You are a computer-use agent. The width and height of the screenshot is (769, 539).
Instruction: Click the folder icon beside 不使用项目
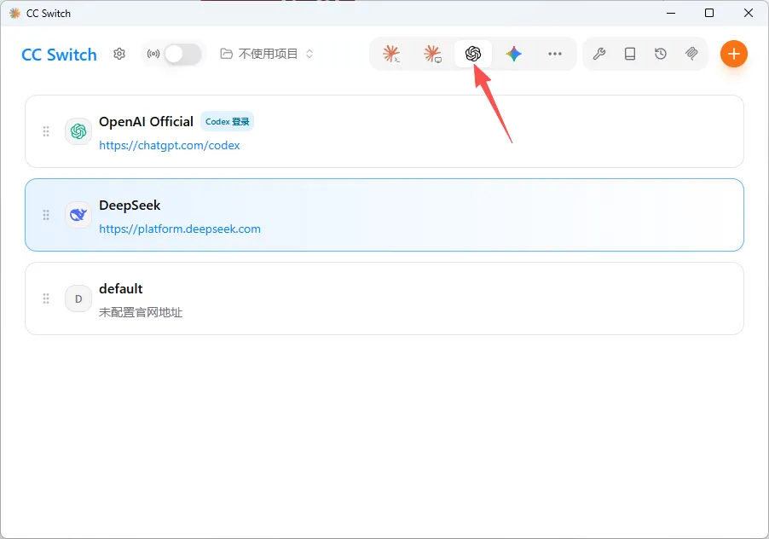pyautogui.click(x=226, y=54)
